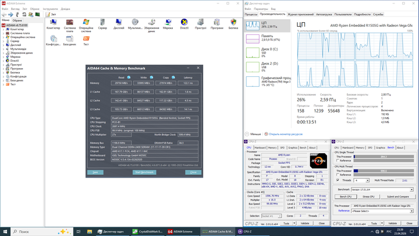
Task: Click the Stress CPU button
Action: (x=368, y=197)
